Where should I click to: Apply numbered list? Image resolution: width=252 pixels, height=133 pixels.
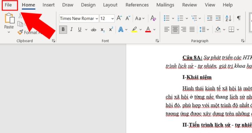180,18
